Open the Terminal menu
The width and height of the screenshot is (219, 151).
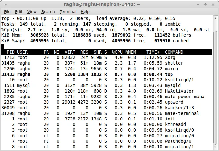pyautogui.click(x=68, y=11)
